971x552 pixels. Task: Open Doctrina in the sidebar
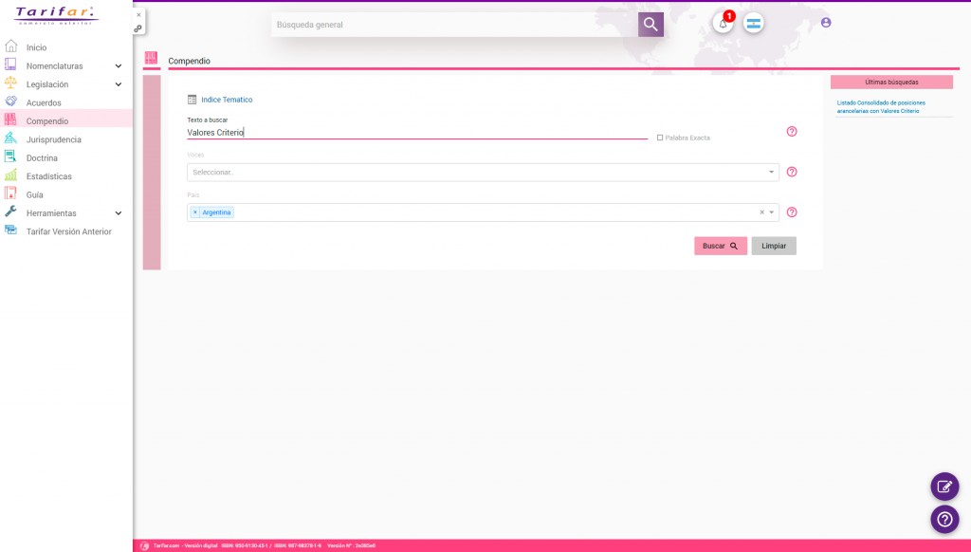point(42,158)
